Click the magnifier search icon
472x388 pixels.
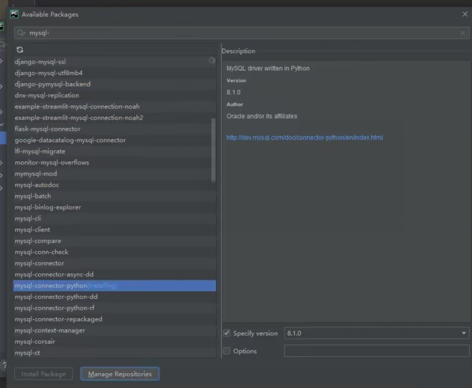click(x=21, y=33)
